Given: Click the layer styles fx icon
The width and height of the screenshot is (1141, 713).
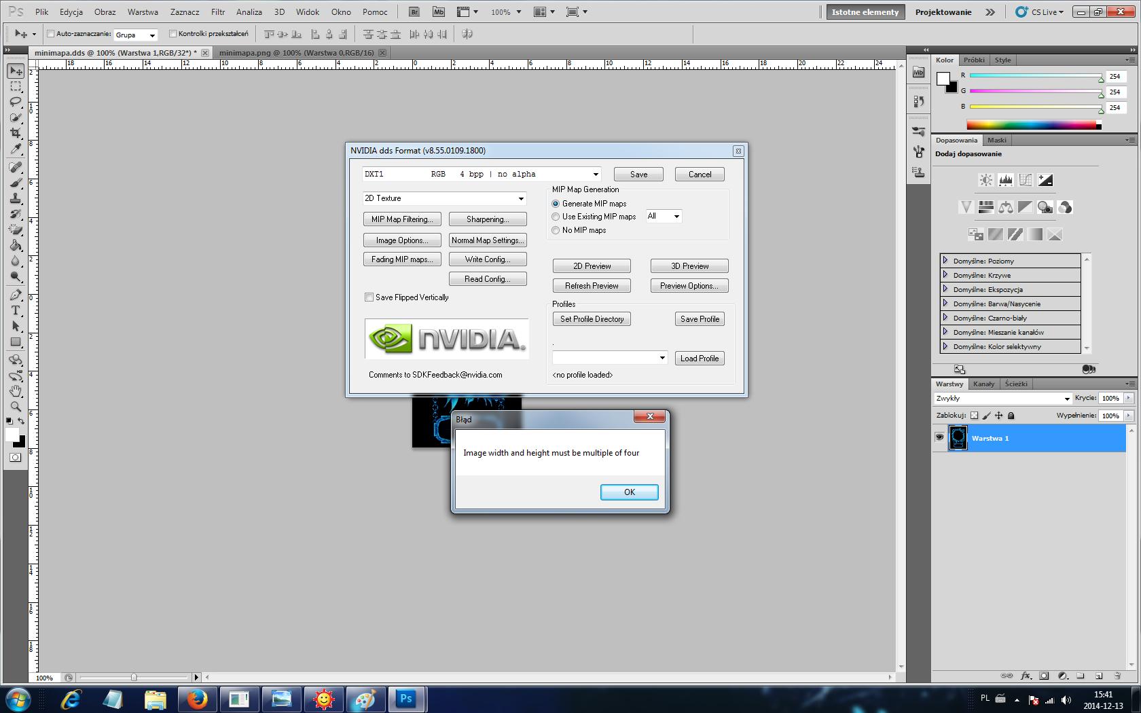Looking at the screenshot, I should (1026, 676).
